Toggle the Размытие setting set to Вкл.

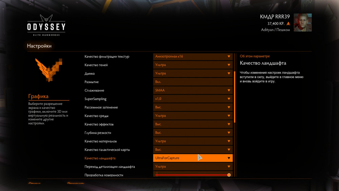pos(193,82)
